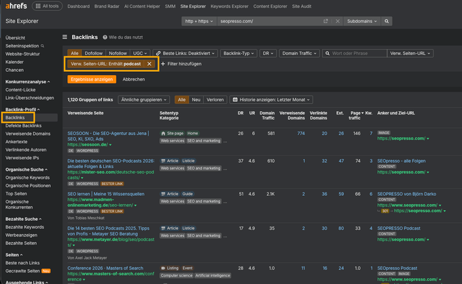Open Brand Radar in top navigation
The width and height of the screenshot is (462, 284).
pyautogui.click(x=107, y=6)
